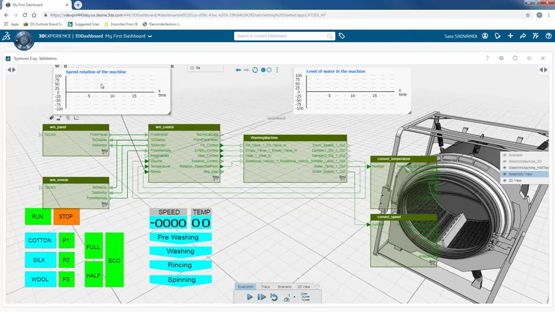Restart the simulation

click(274, 297)
